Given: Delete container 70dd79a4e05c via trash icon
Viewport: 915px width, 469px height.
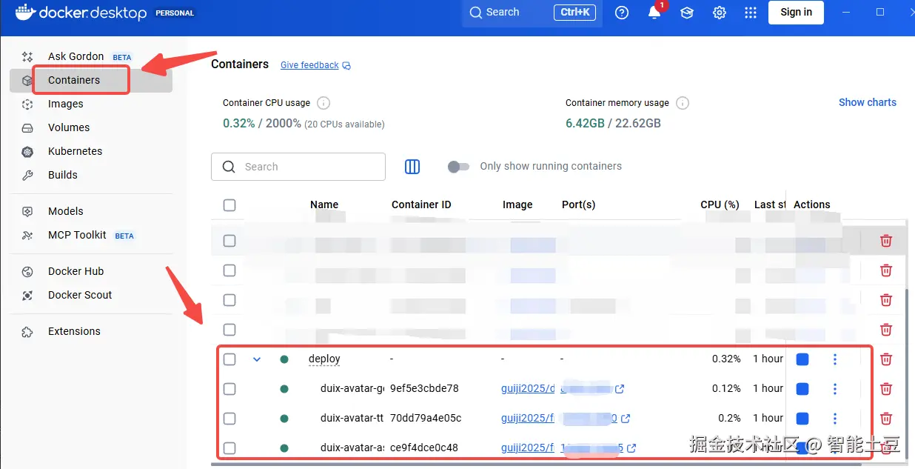Looking at the screenshot, I should pos(886,418).
